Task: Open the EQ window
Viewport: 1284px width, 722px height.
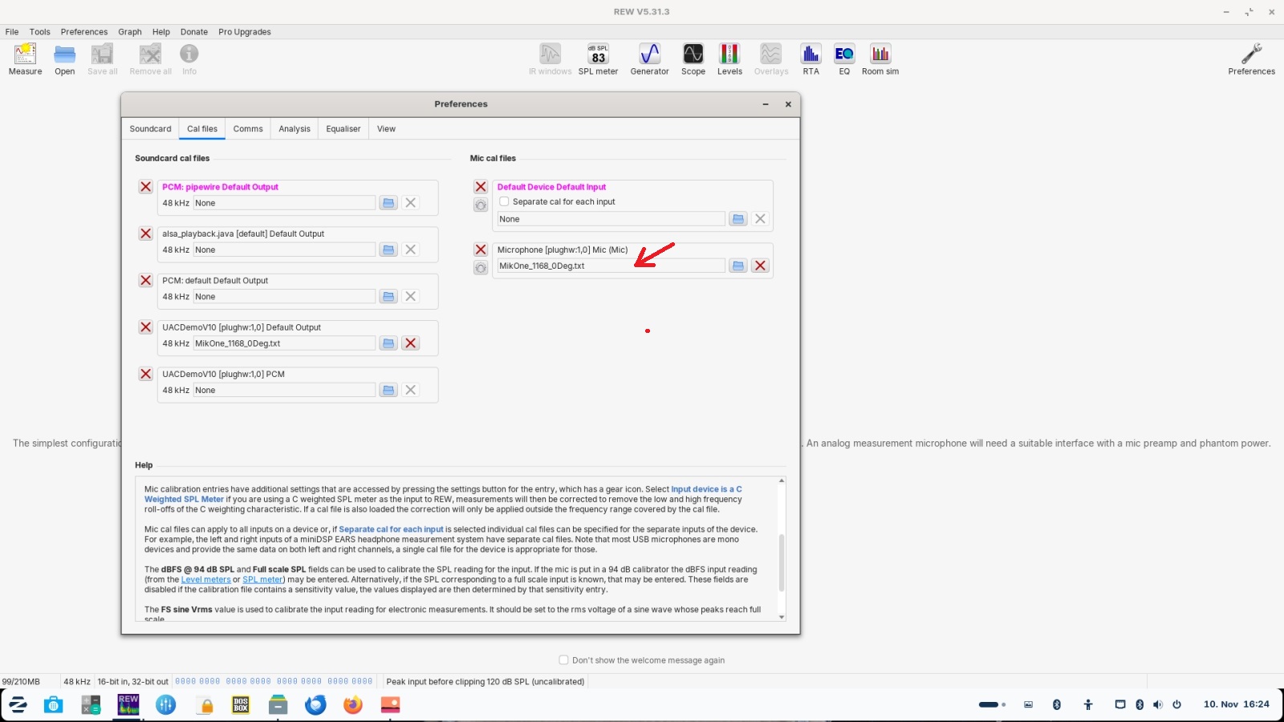Action: pyautogui.click(x=844, y=59)
